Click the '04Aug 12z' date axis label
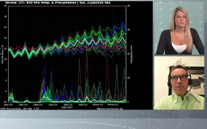 [x=113, y=105]
